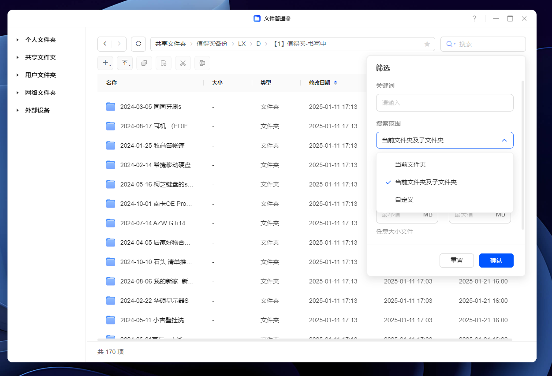Choose checked 当前文件夹及子文件夹 option

point(425,182)
